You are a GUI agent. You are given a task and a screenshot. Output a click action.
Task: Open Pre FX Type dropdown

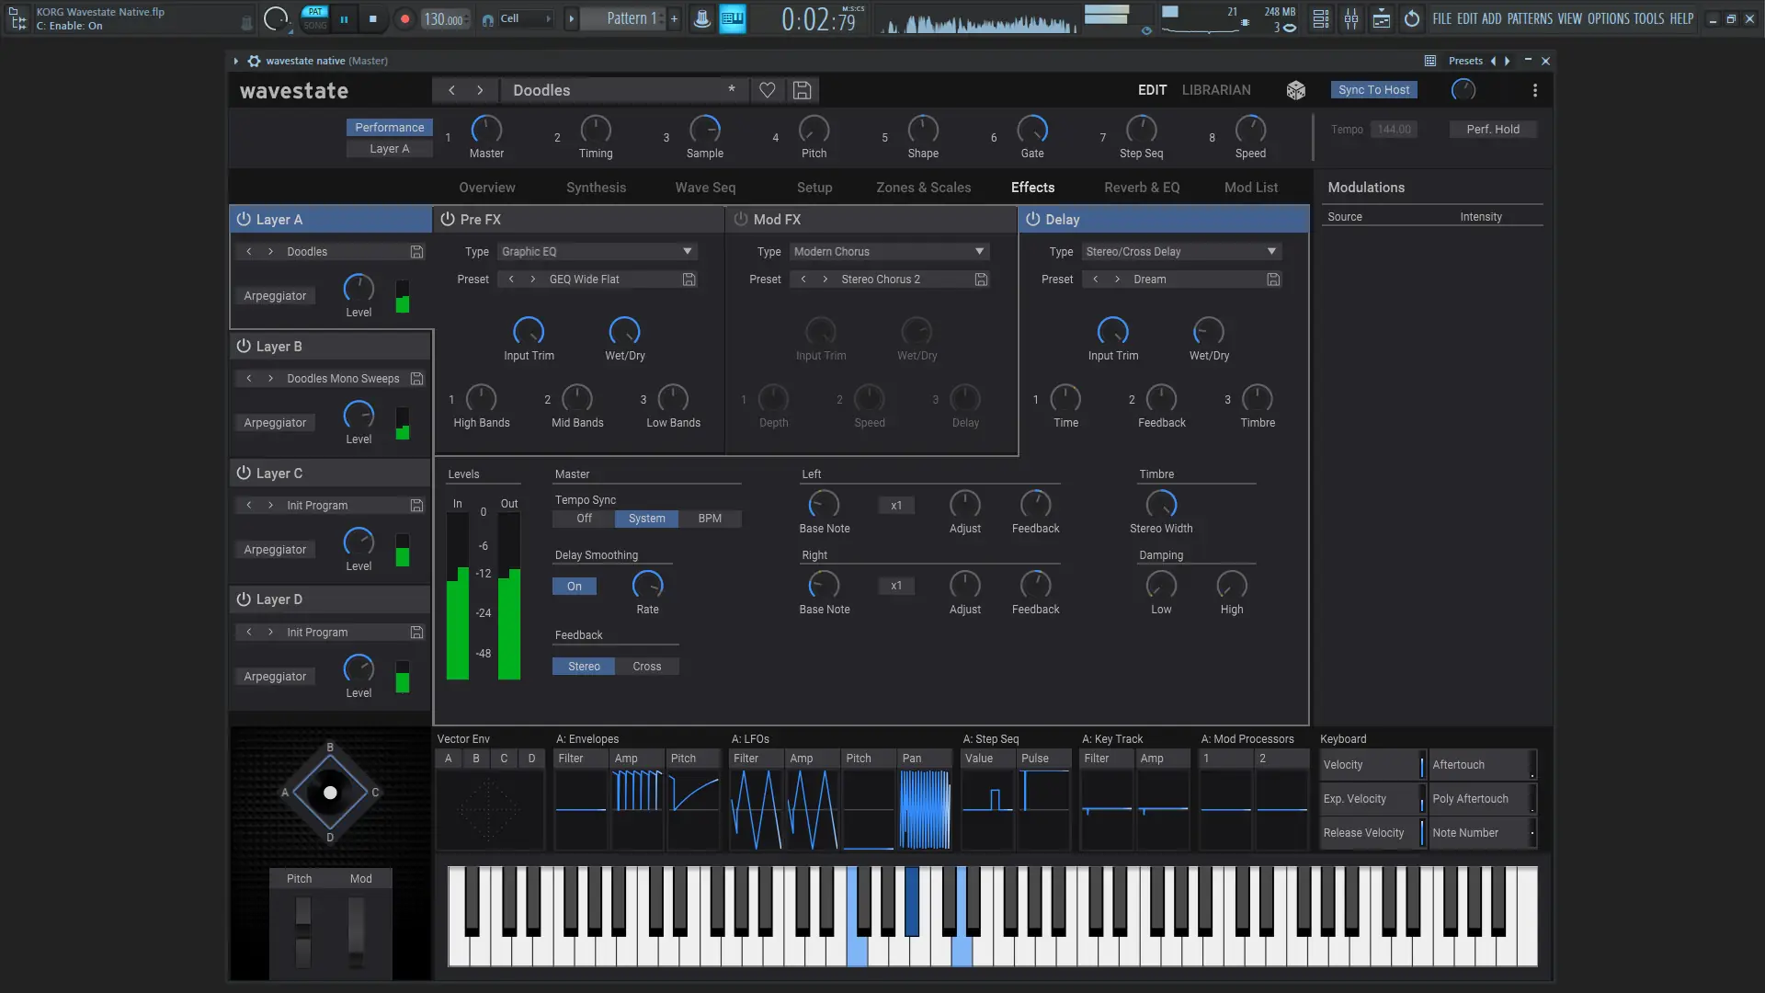pos(598,252)
